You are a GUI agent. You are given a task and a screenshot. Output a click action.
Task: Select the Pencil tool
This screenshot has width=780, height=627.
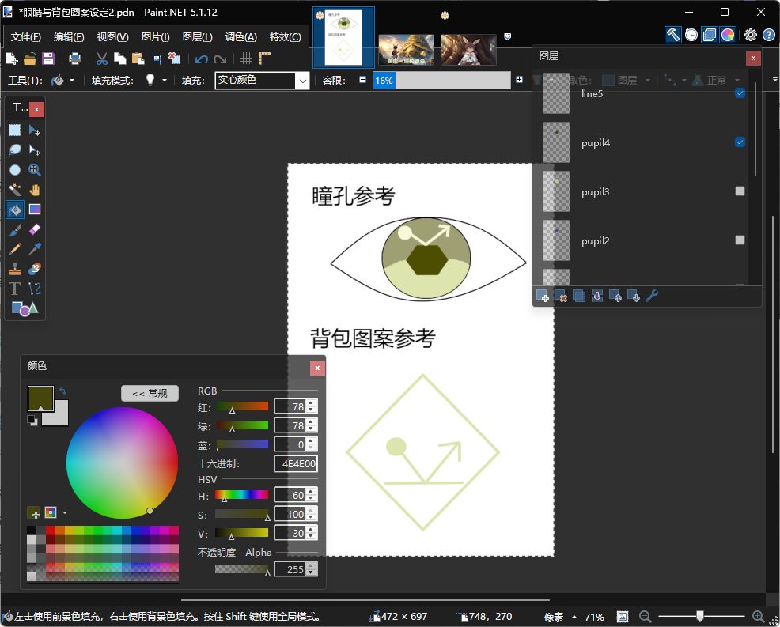15,248
